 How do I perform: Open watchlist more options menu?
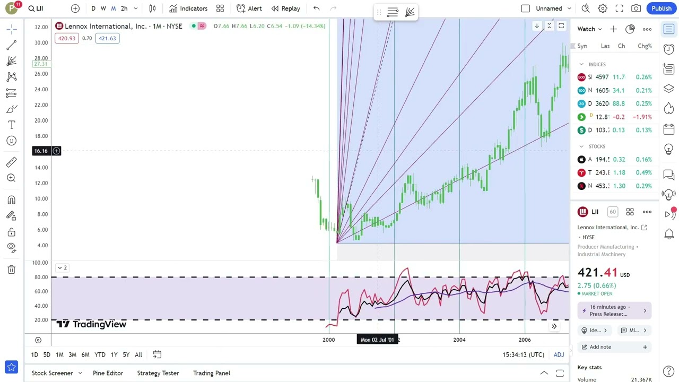pos(647,29)
